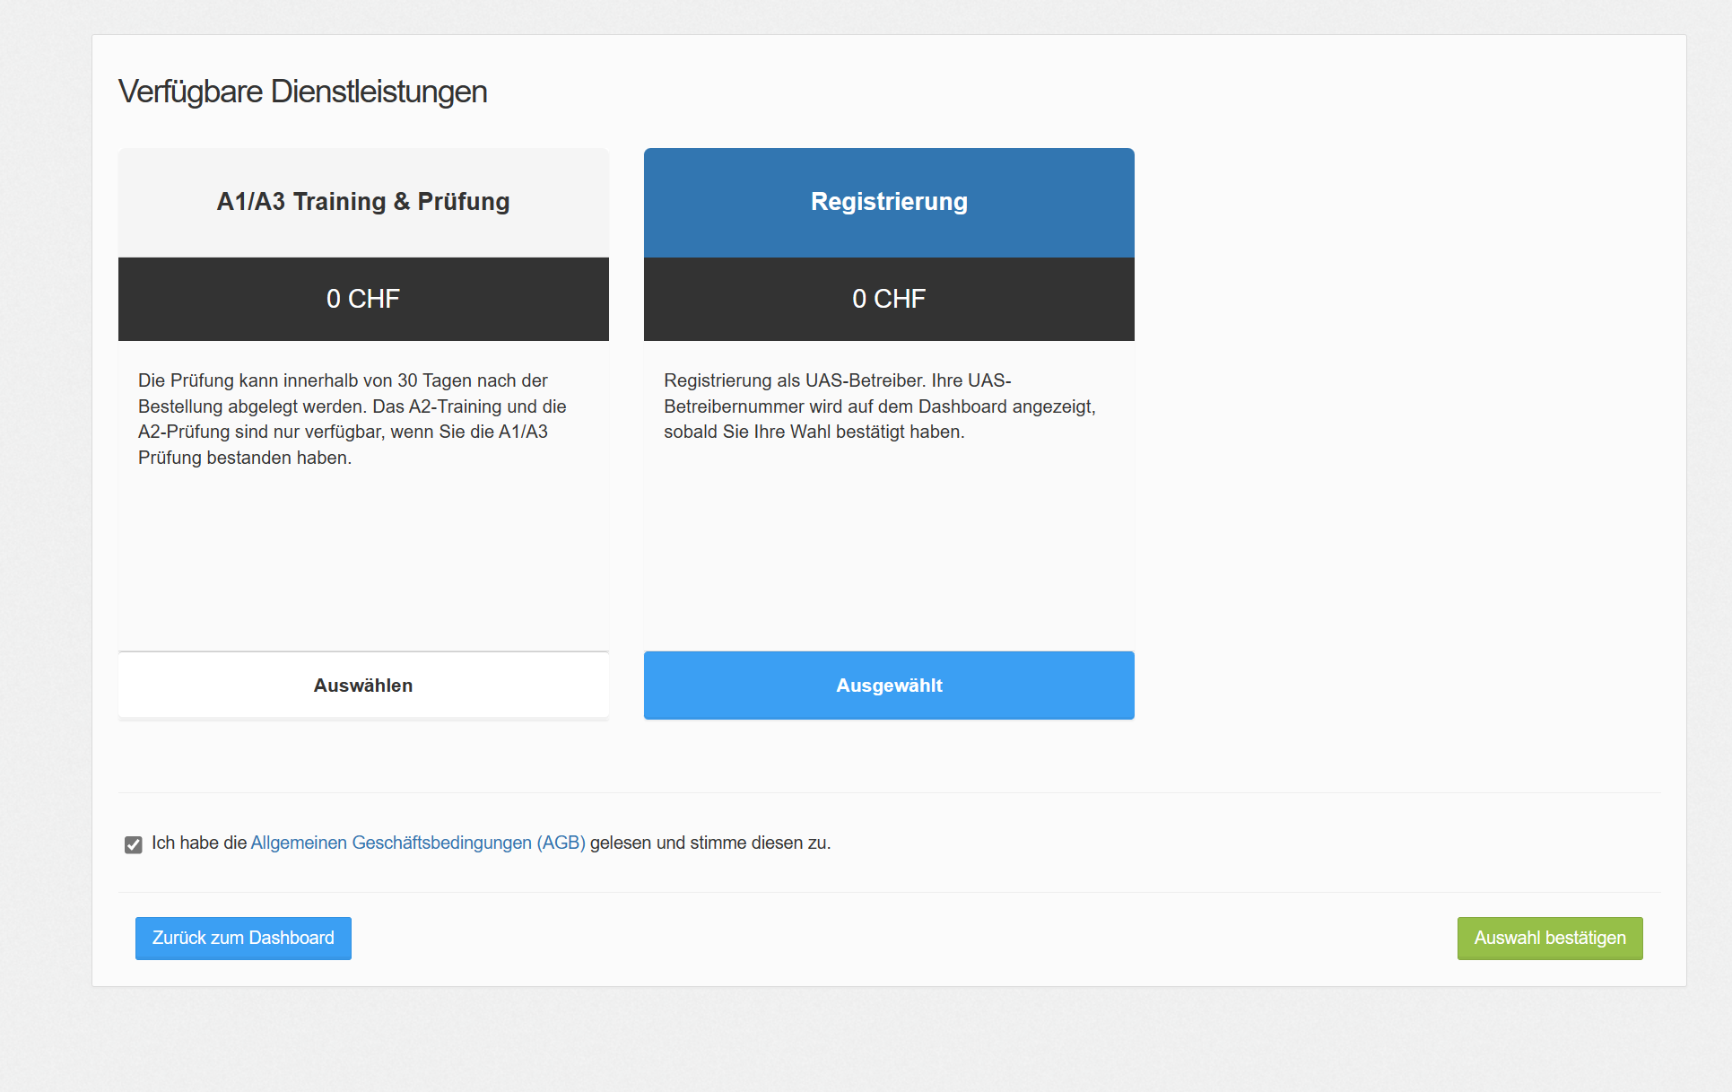Confirm with the green Auswahl bestätigen button
Image resolution: width=1732 pixels, height=1092 pixels.
click(1549, 938)
